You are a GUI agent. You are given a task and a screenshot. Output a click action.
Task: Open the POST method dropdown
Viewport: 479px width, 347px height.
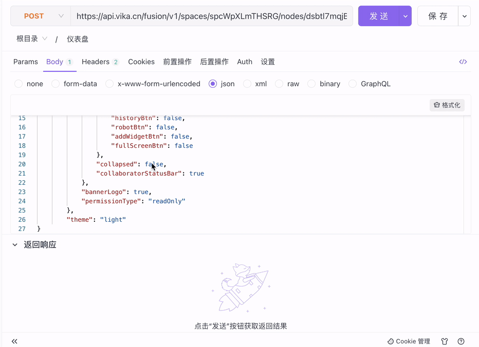point(43,16)
